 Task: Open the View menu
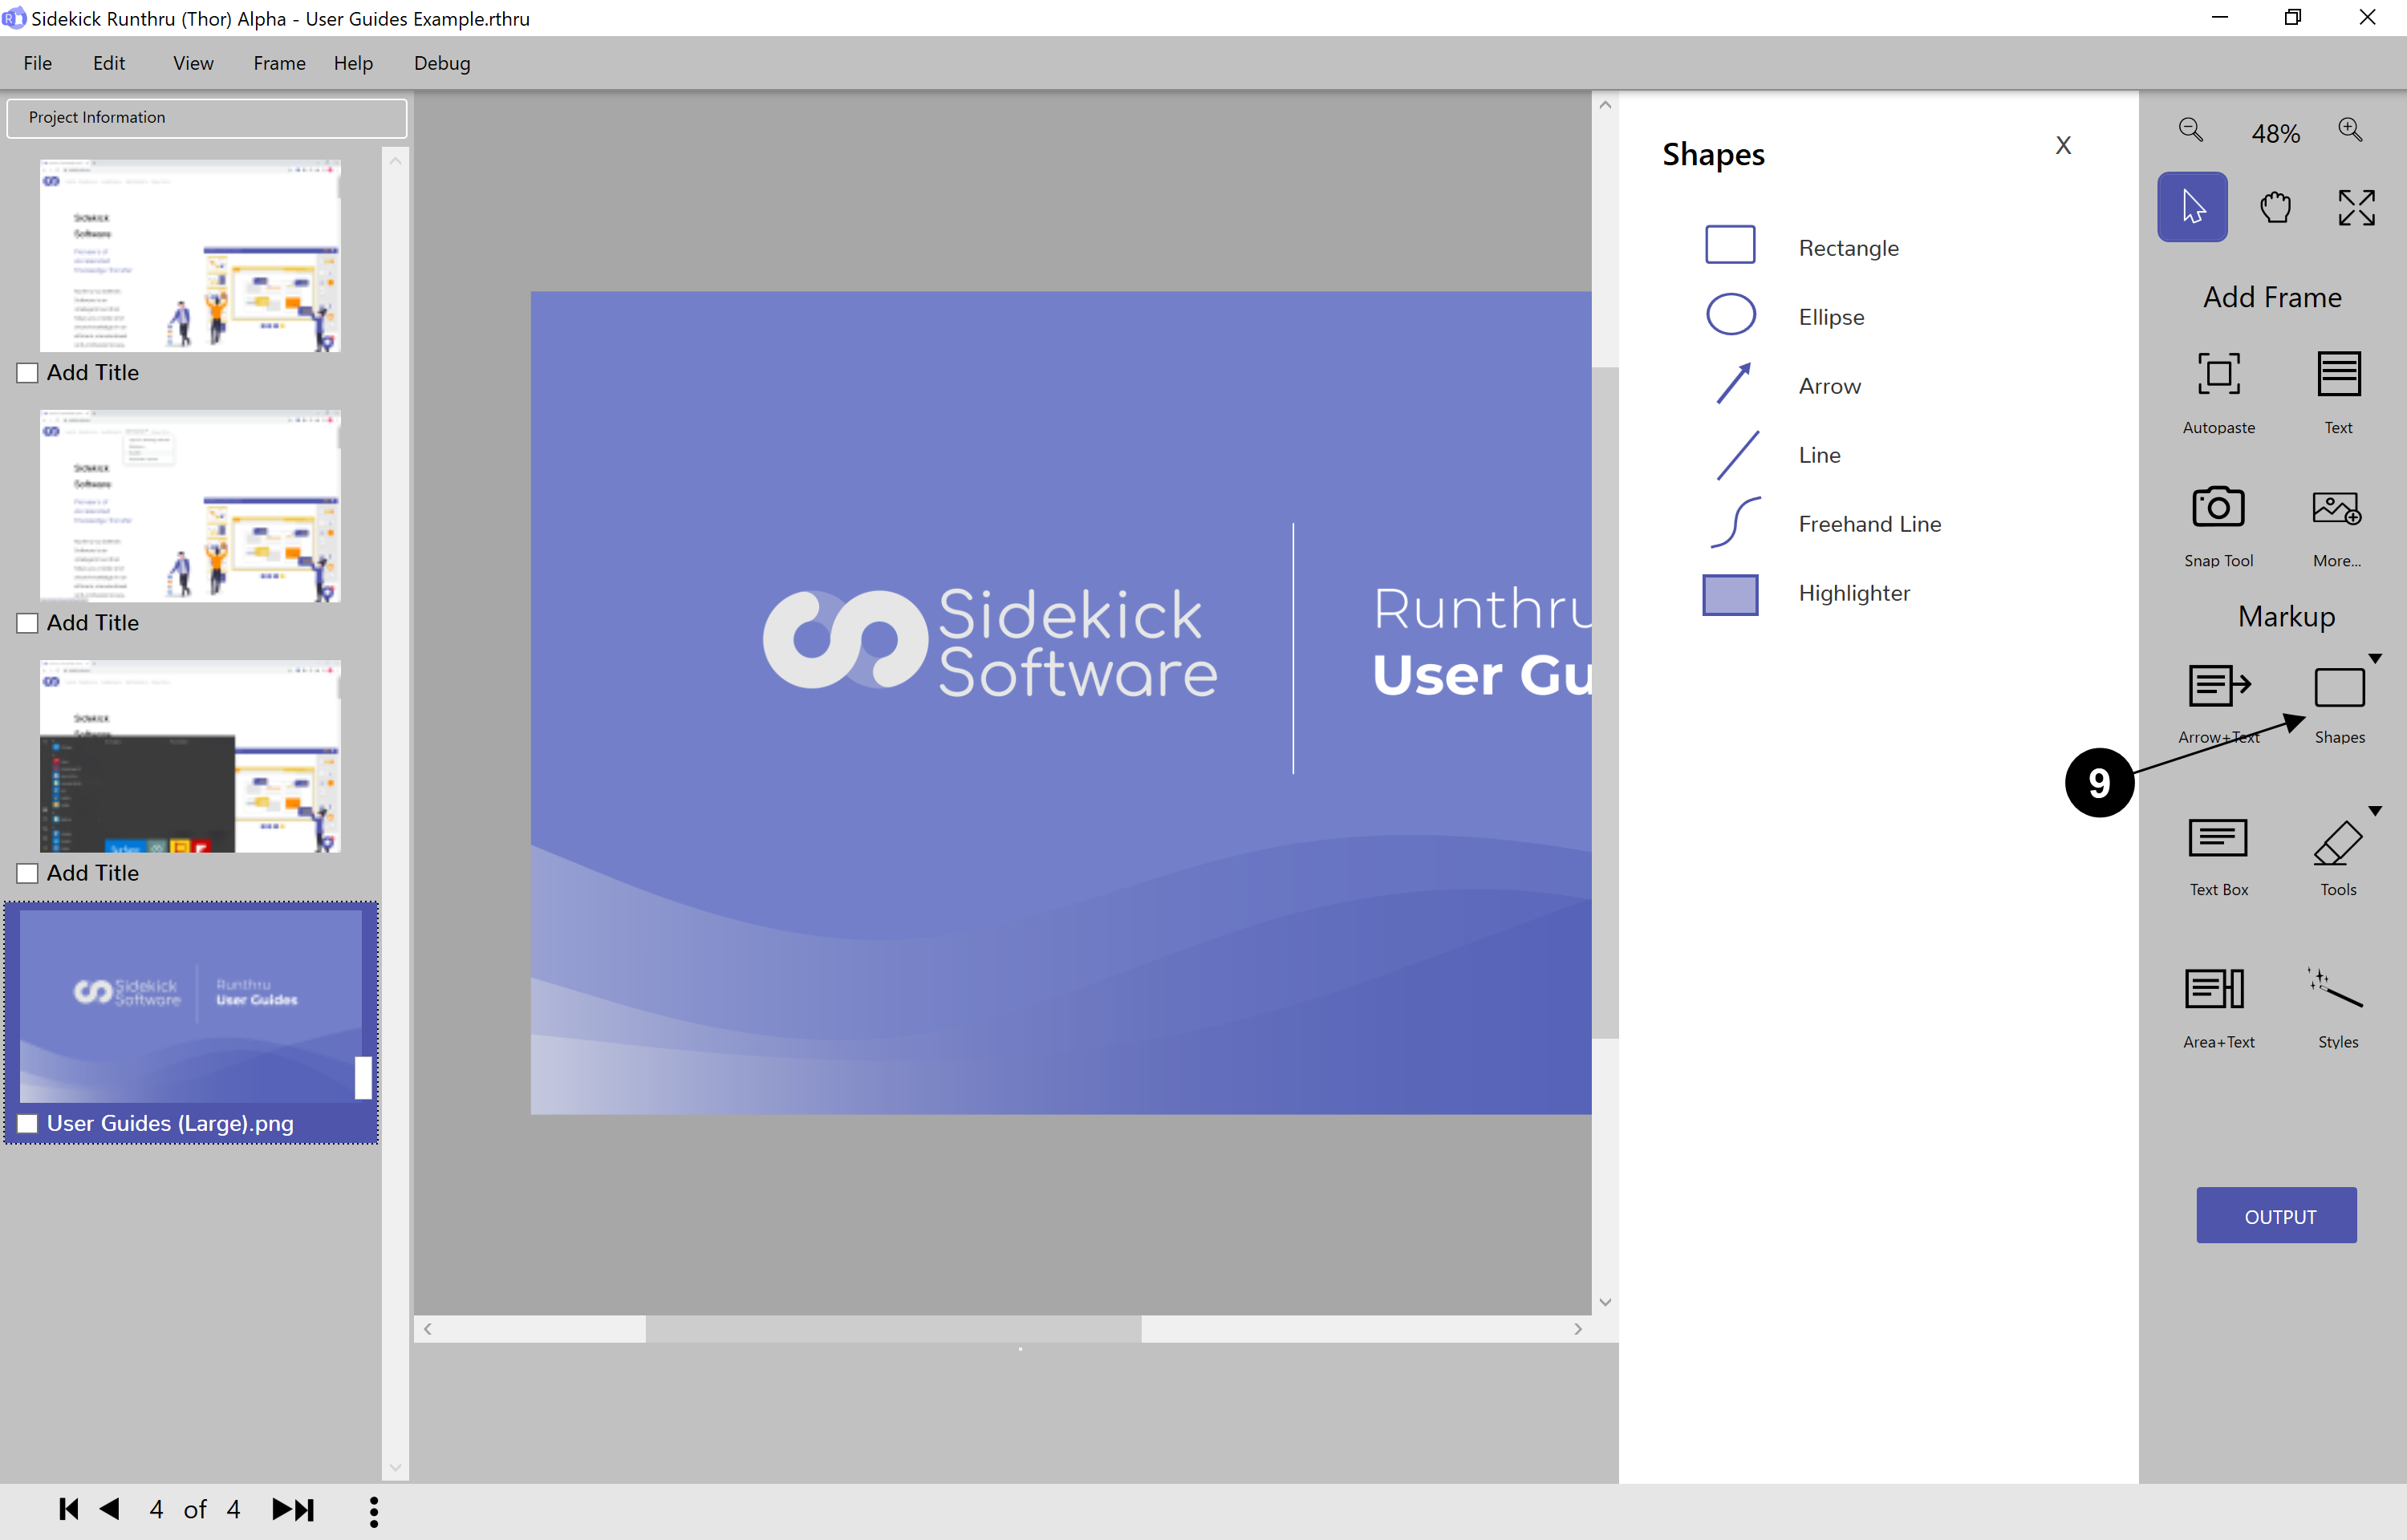[193, 63]
